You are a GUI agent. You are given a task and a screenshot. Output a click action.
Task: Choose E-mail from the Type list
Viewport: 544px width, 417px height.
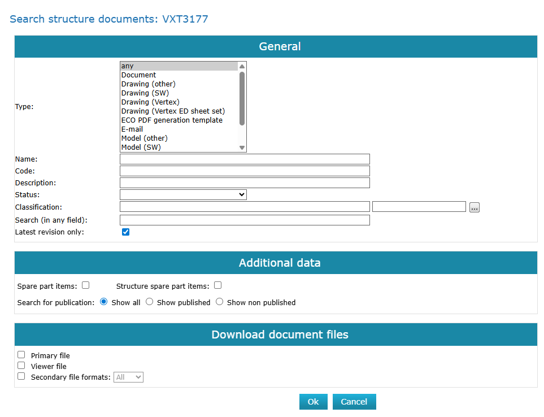click(132, 129)
